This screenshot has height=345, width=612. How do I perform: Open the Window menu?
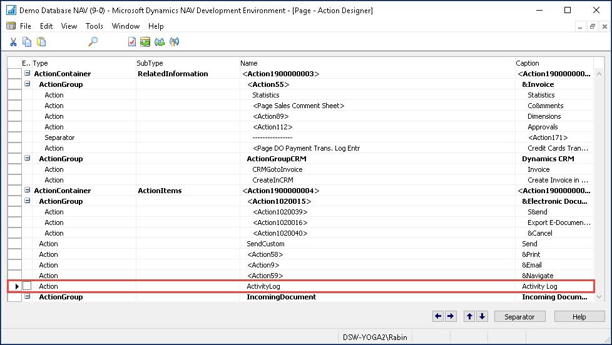pyautogui.click(x=126, y=26)
